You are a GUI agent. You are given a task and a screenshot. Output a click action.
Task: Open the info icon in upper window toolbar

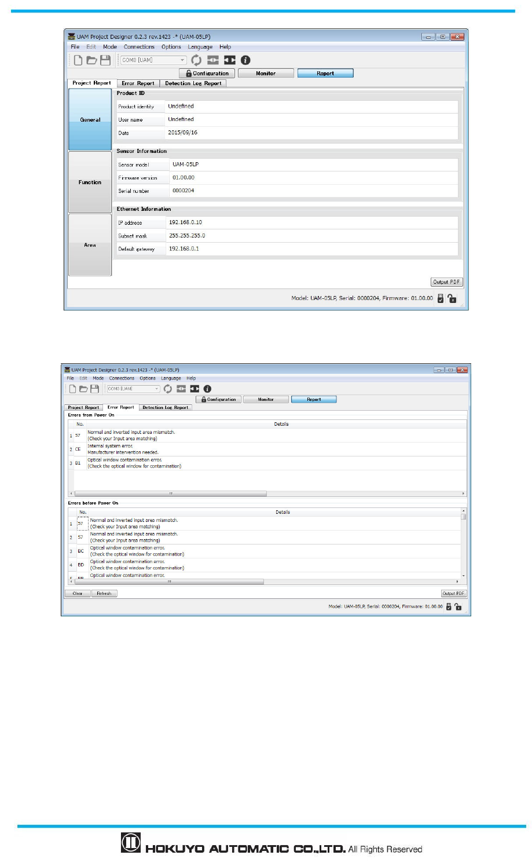(245, 60)
